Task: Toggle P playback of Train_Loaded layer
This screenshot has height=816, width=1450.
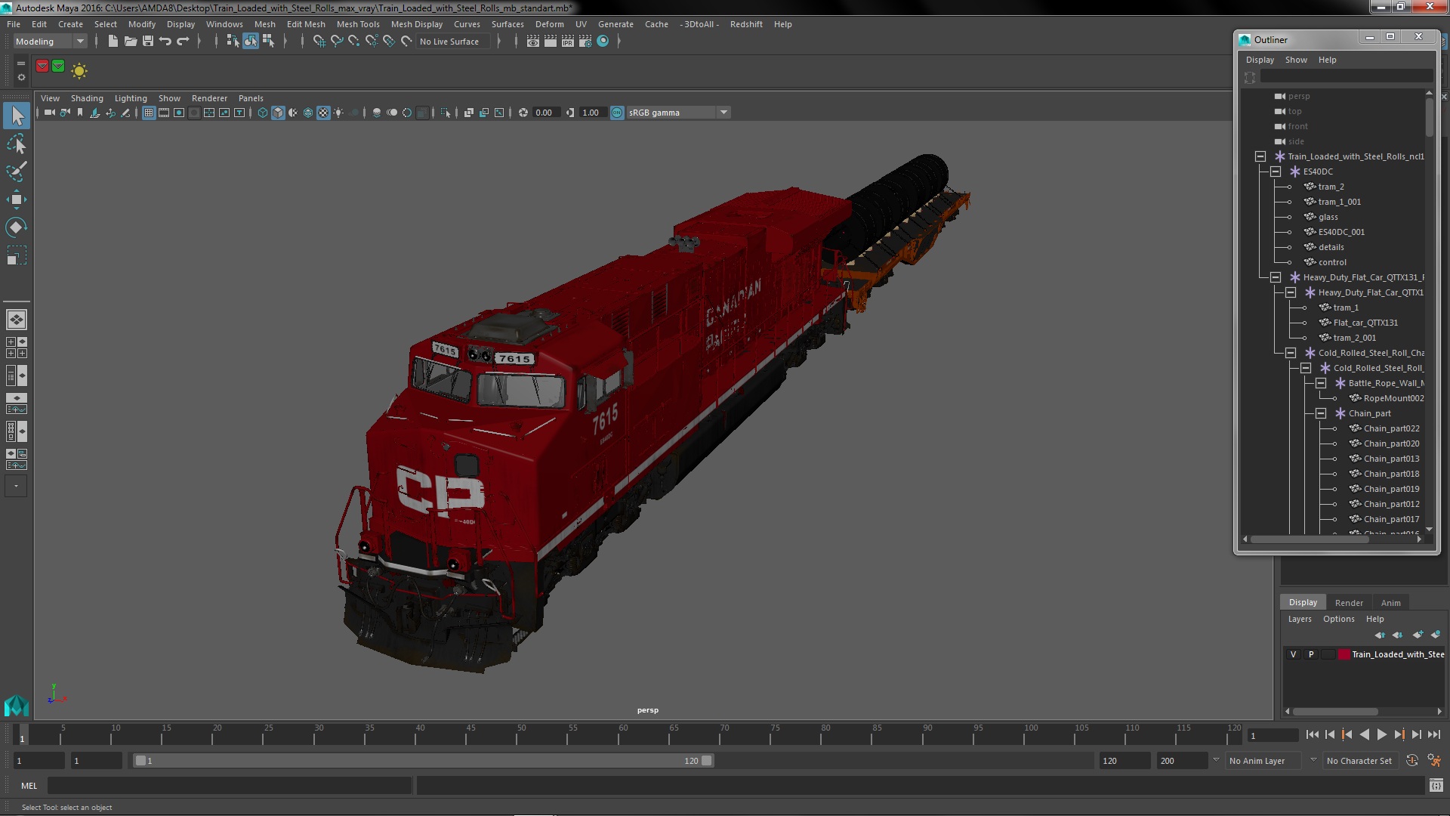Action: (1311, 654)
